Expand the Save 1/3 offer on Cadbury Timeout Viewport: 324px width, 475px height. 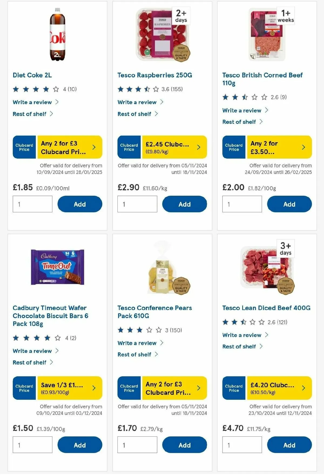(70, 388)
